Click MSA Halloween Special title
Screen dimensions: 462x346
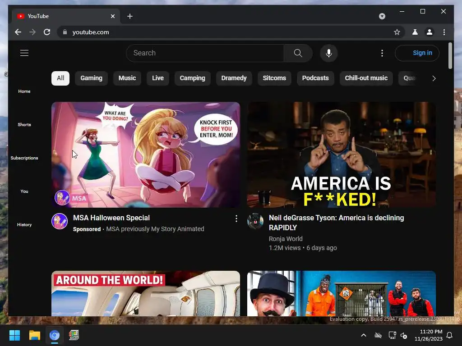(x=111, y=218)
